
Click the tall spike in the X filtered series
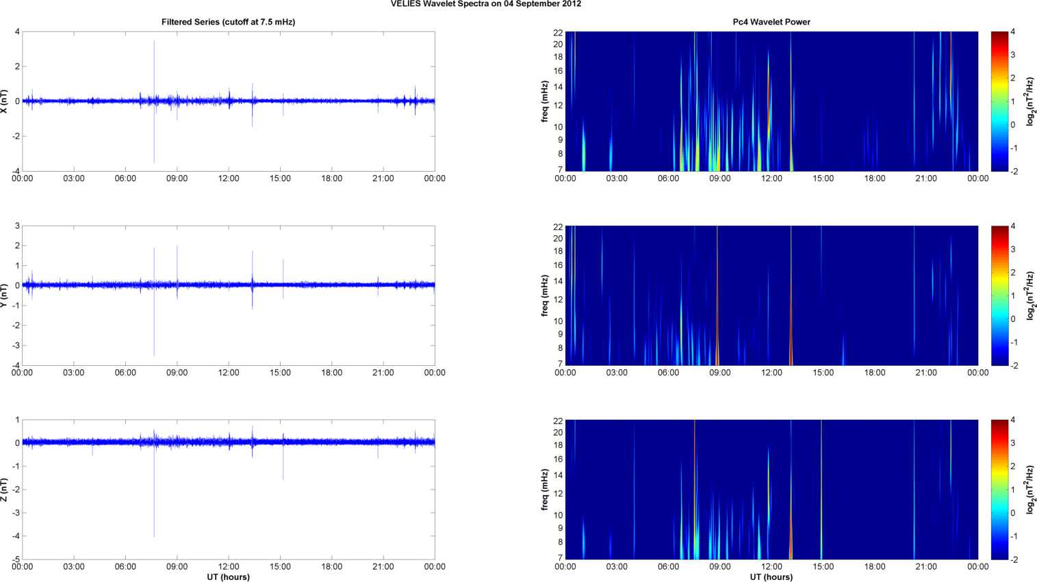point(154,62)
